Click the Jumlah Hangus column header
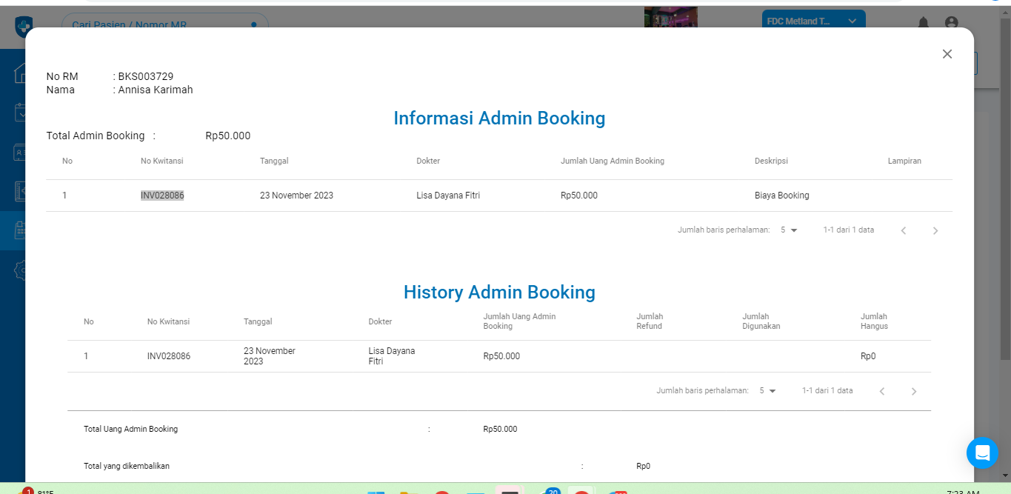The height and width of the screenshot is (494, 1011). (874, 321)
